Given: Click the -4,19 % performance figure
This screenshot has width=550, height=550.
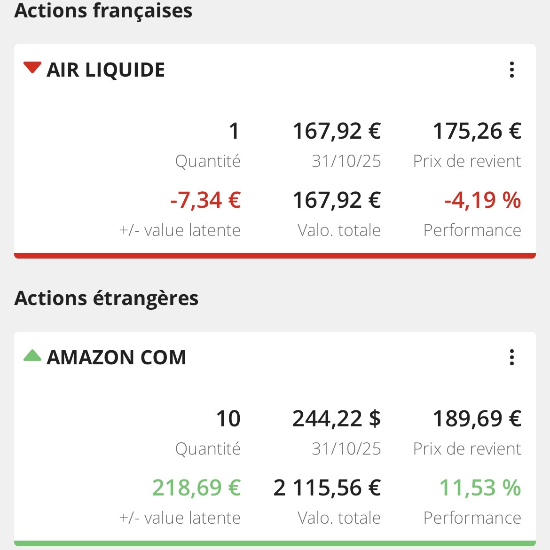Looking at the screenshot, I should (482, 200).
